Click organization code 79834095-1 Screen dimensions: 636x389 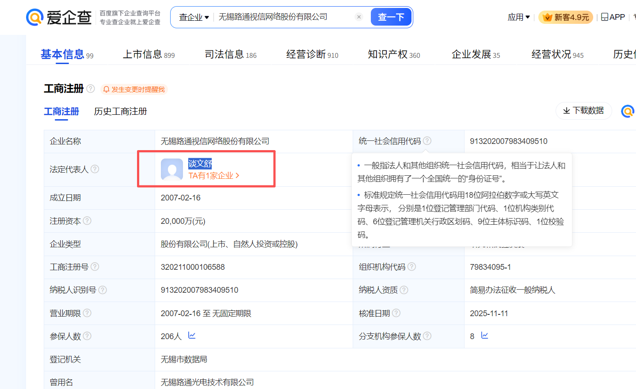coord(491,267)
